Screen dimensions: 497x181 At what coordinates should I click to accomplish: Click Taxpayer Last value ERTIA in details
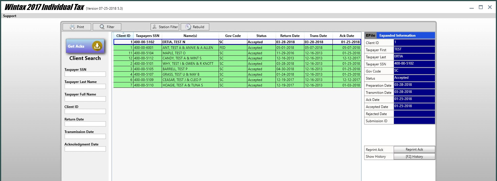414,57
